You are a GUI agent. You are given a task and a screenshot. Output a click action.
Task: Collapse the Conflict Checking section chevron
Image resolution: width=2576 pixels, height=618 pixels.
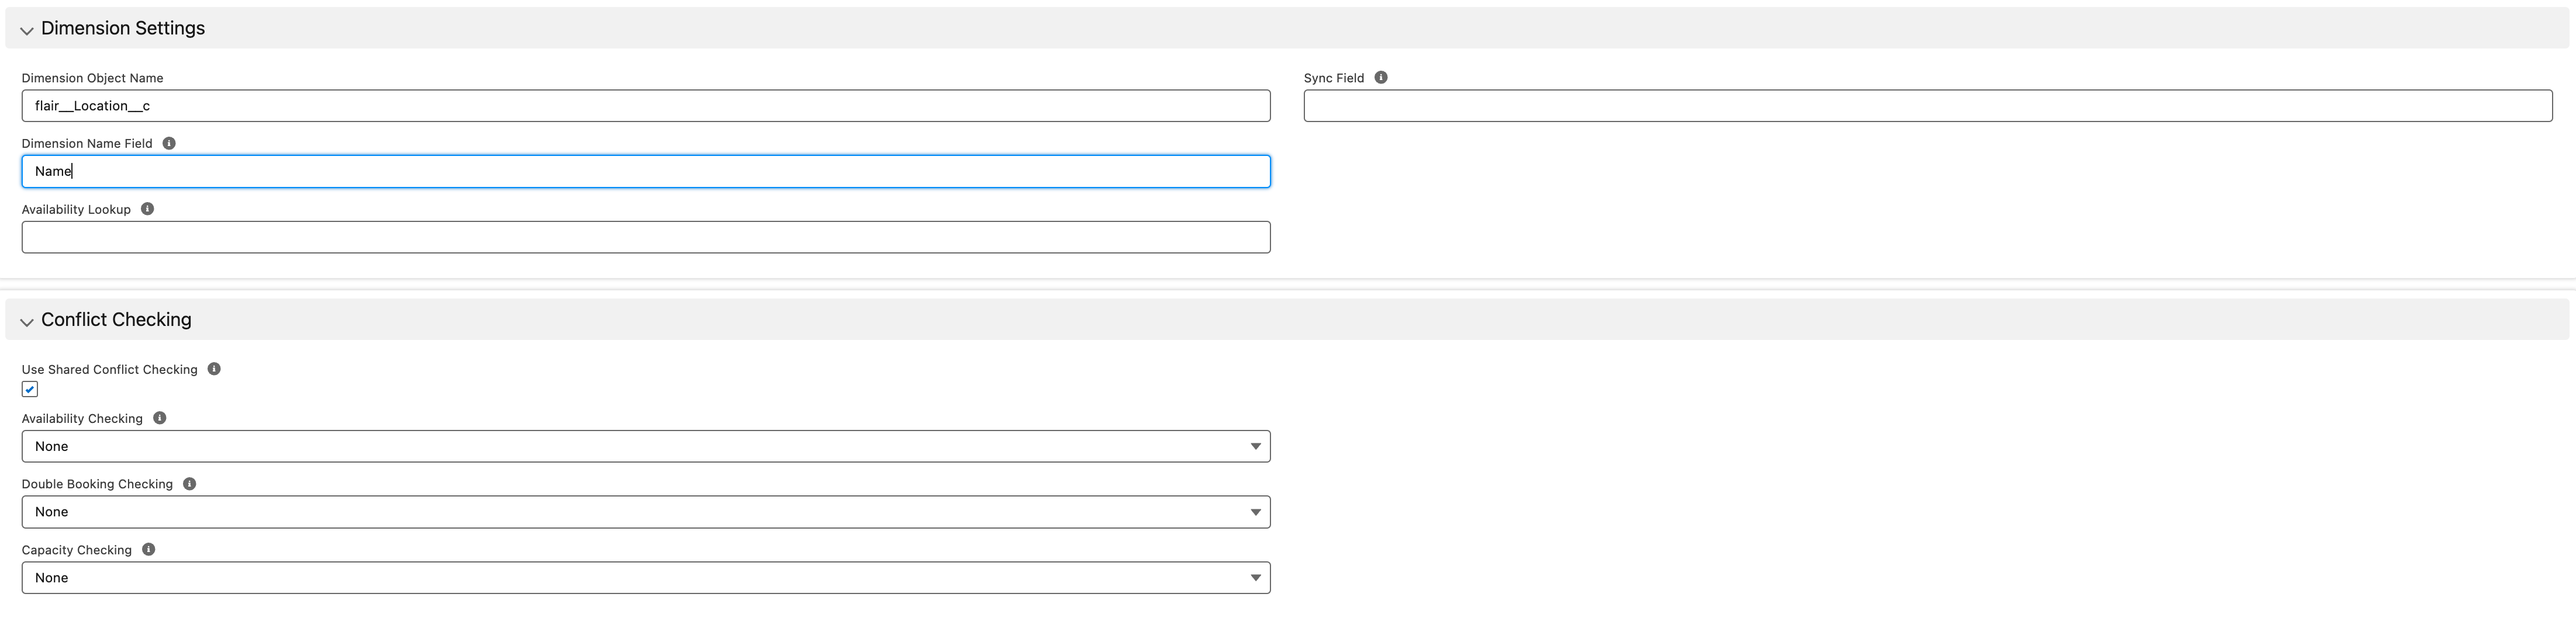27,321
